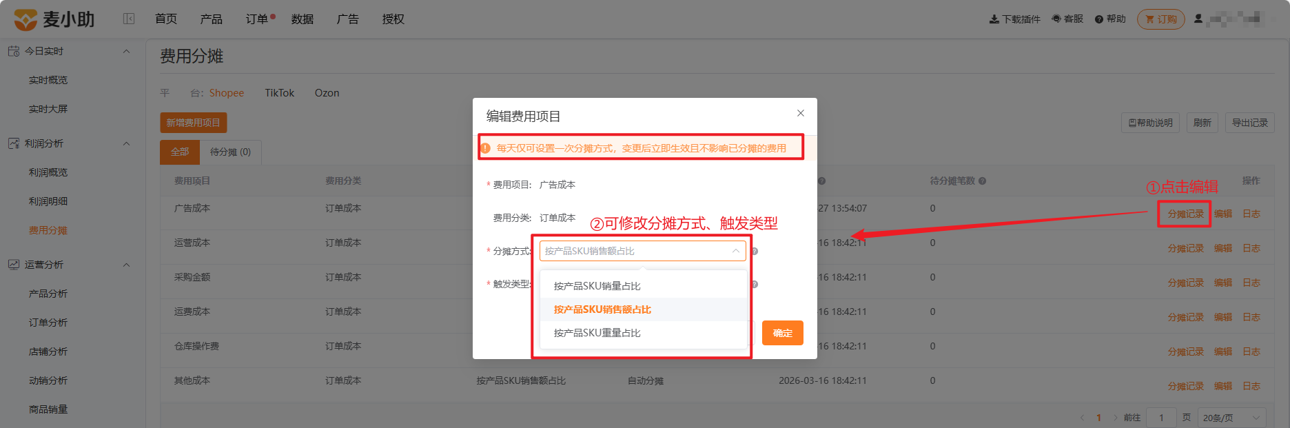Open 分摊记录 for 采购金额 row

(x=1186, y=283)
